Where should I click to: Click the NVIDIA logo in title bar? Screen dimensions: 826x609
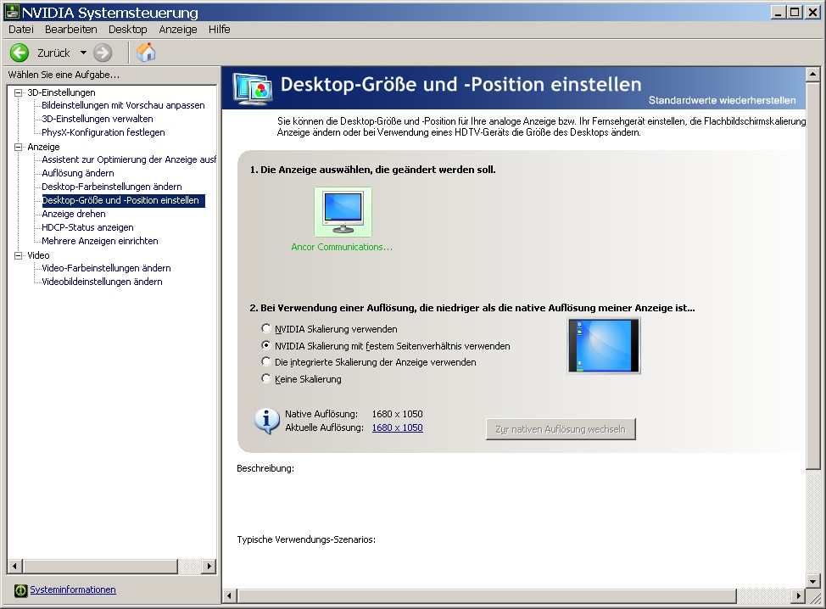click(12, 12)
